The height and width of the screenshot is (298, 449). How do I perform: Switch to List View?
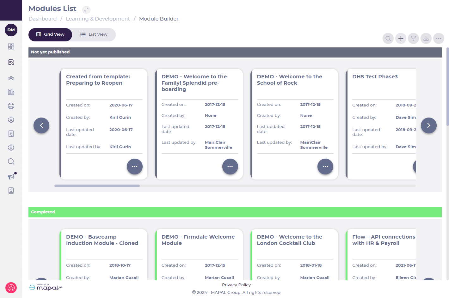94,34
